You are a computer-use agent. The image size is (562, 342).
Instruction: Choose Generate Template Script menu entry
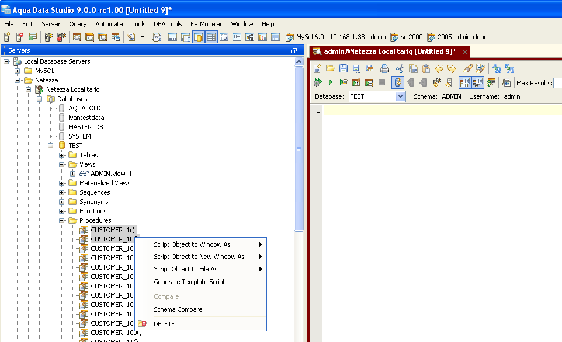(x=201, y=282)
